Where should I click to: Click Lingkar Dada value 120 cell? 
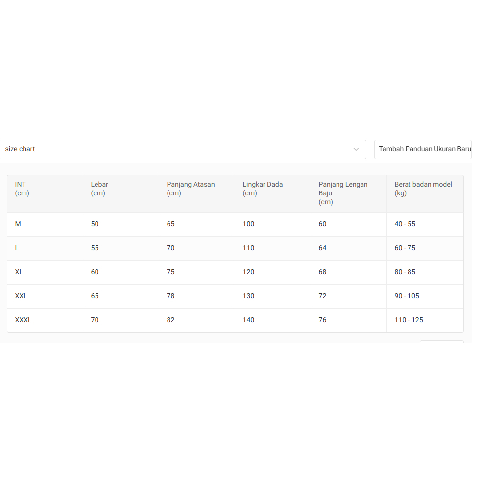pyautogui.click(x=249, y=272)
